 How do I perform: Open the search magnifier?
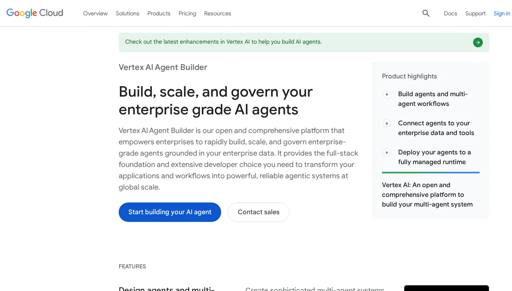coord(426,13)
